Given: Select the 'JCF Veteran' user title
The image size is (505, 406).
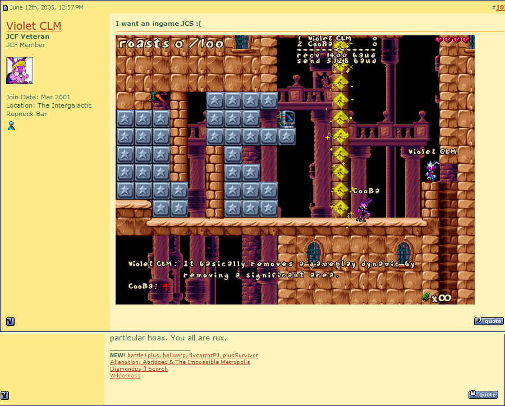Looking at the screenshot, I should click(x=27, y=36).
